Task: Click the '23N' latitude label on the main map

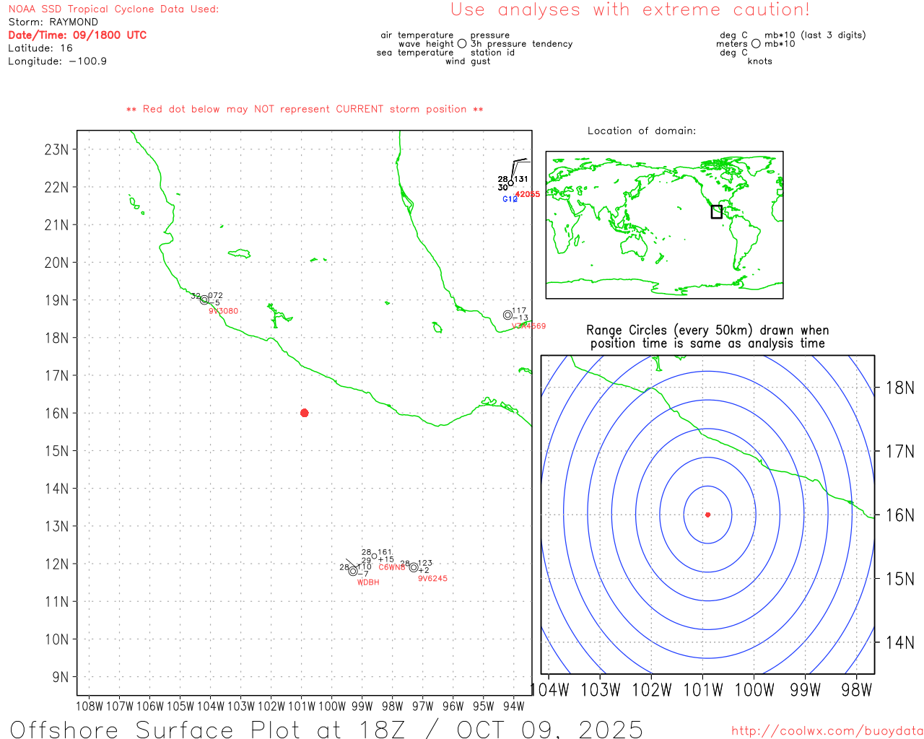Action: coord(56,149)
